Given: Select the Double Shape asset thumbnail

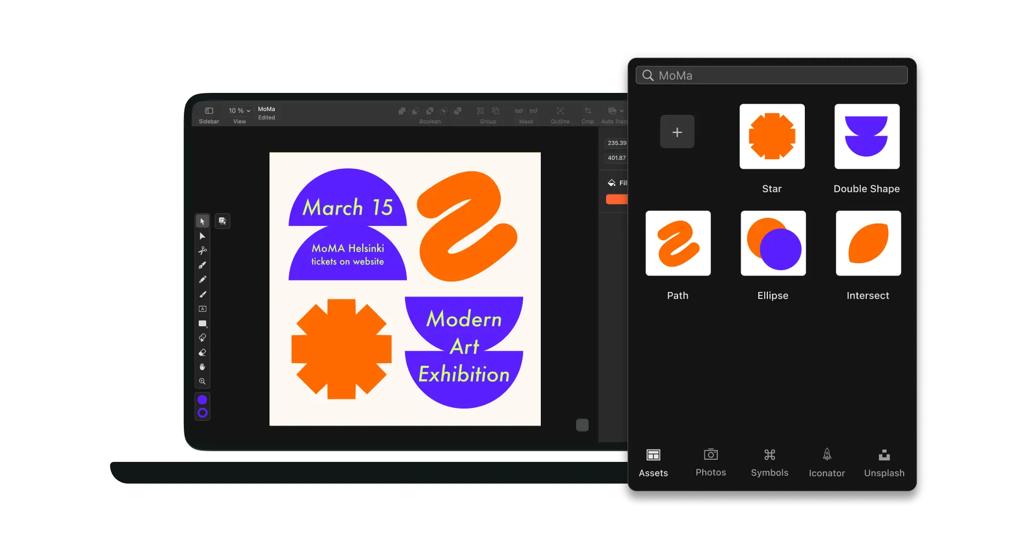Looking at the screenshot, I should (x=867, y=137).
